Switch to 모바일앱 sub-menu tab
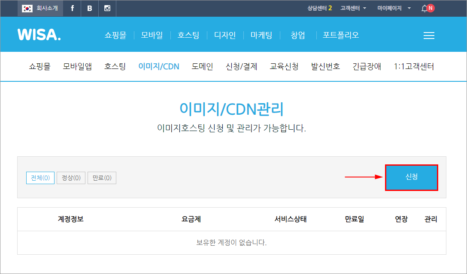467x274 pixels. click(x=77, y=66)
